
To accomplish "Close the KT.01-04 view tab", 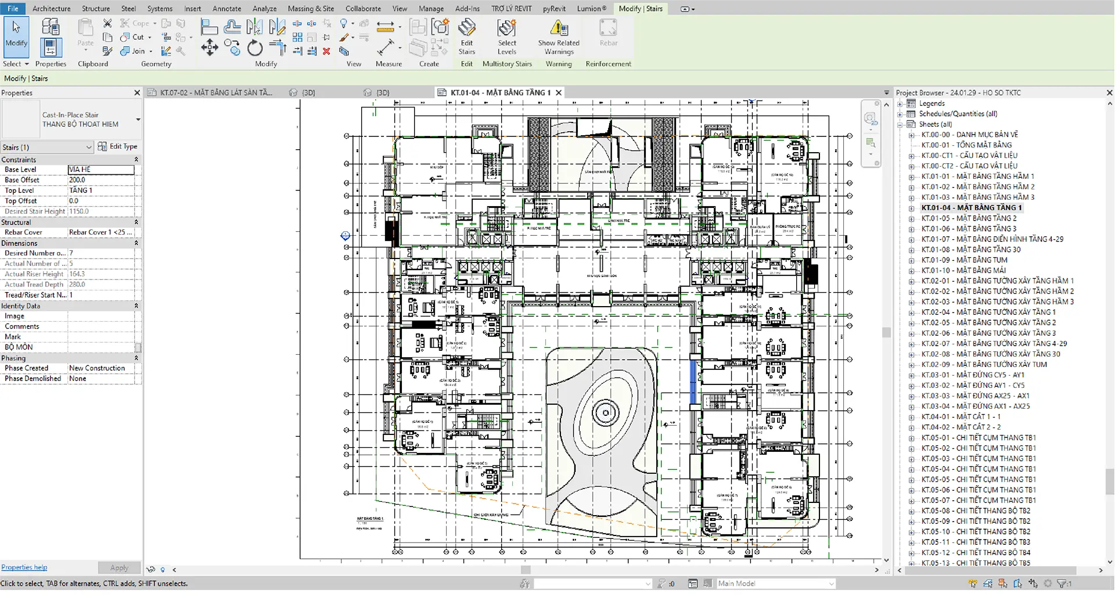I will (559, 93).
